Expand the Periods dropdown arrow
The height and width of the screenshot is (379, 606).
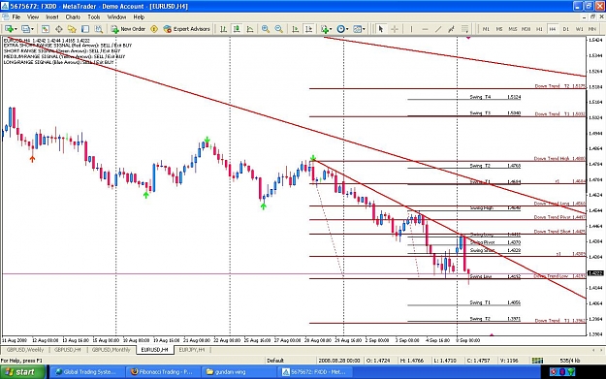(x=347, y=29)
